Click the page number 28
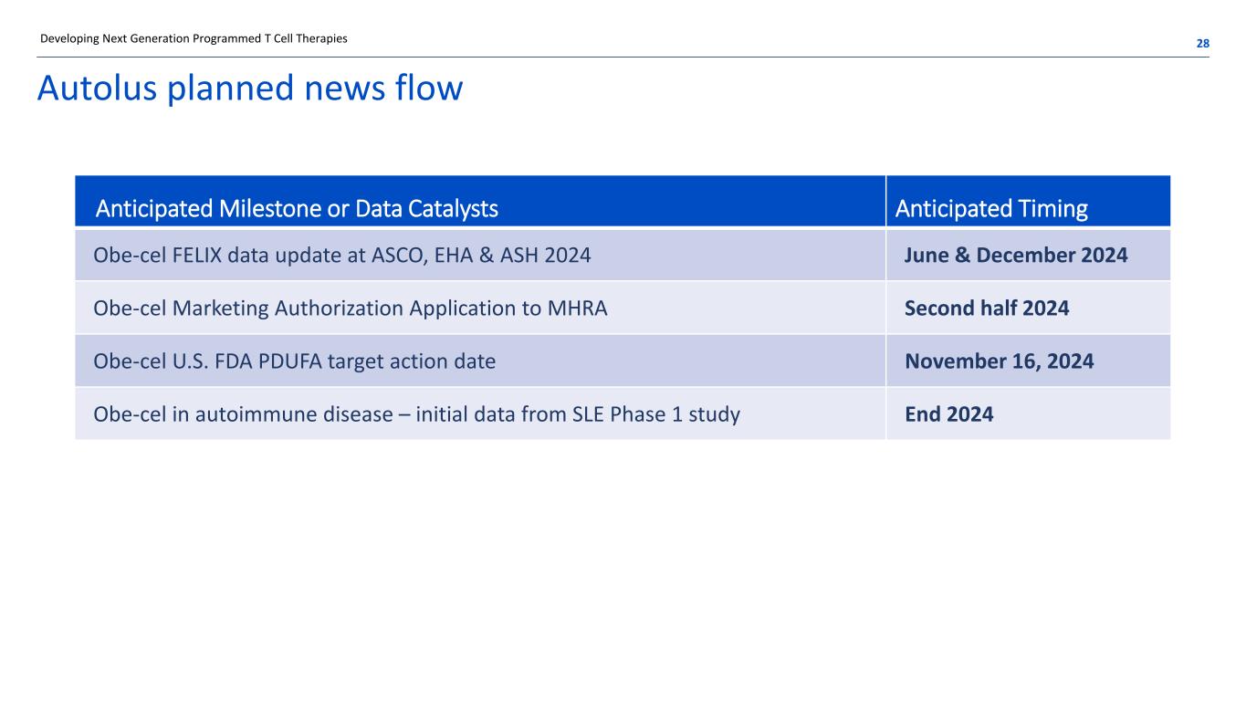 [1202, 44]
